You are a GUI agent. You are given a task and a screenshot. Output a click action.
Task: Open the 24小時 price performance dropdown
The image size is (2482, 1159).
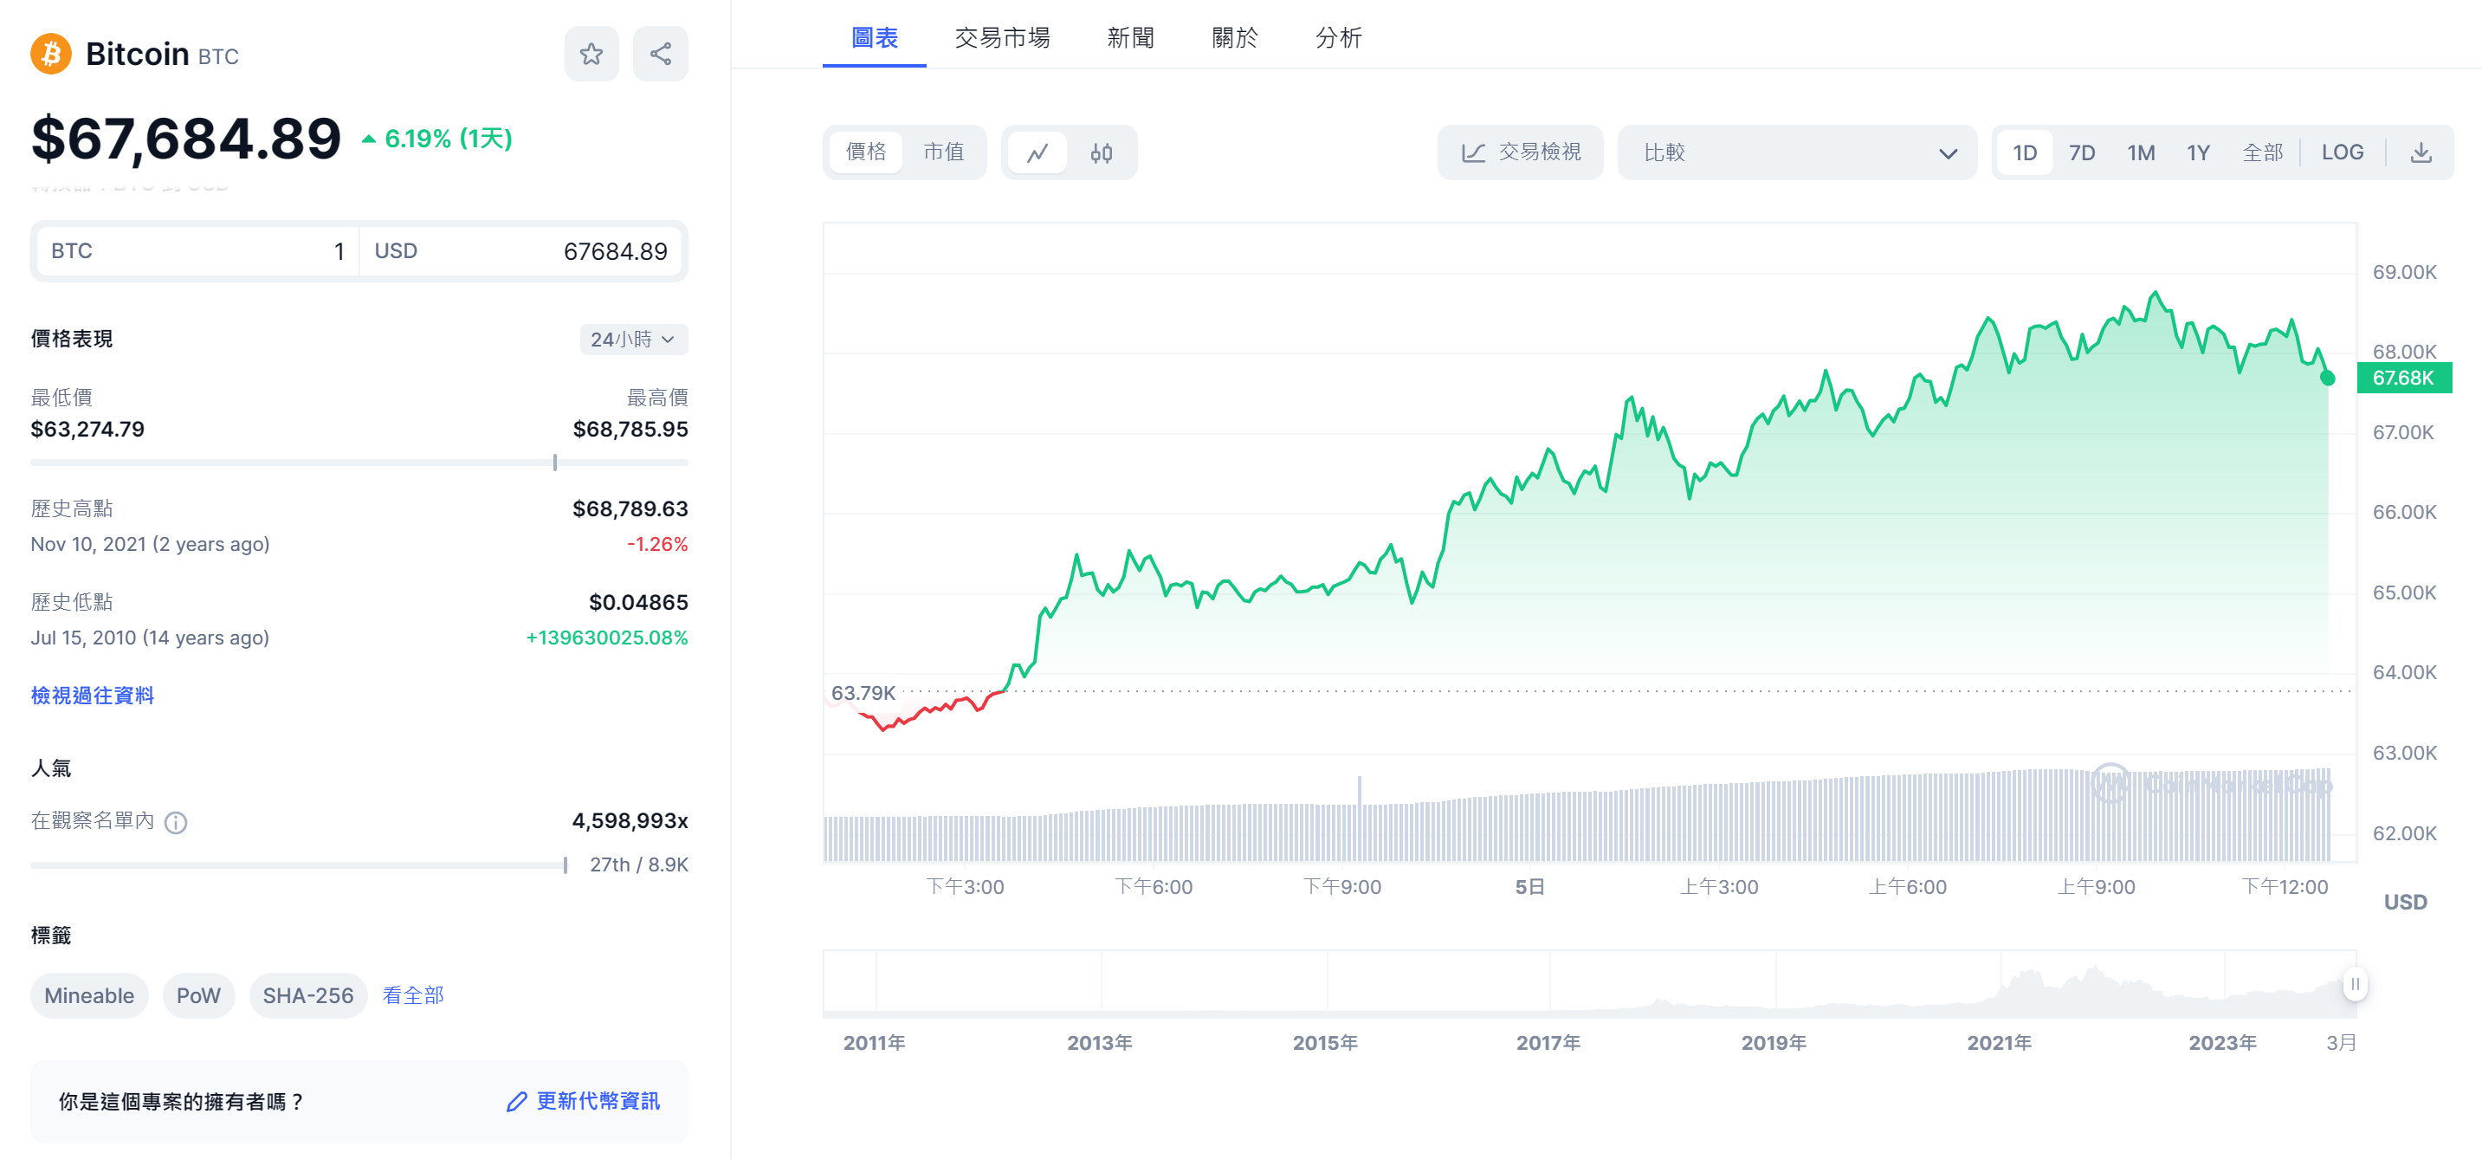633,340
